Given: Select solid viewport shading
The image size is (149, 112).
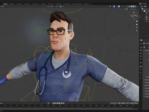Looking at the screenshot, I should (131, 7).
